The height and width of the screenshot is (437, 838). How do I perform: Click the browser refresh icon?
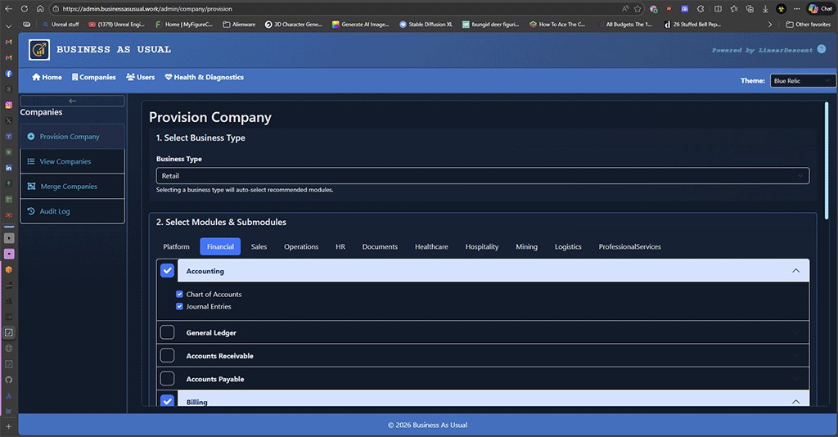(24, 8)
